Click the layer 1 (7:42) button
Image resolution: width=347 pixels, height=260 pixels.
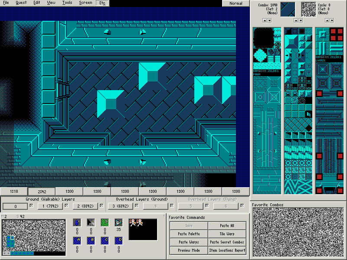click(x=50, y=206)
